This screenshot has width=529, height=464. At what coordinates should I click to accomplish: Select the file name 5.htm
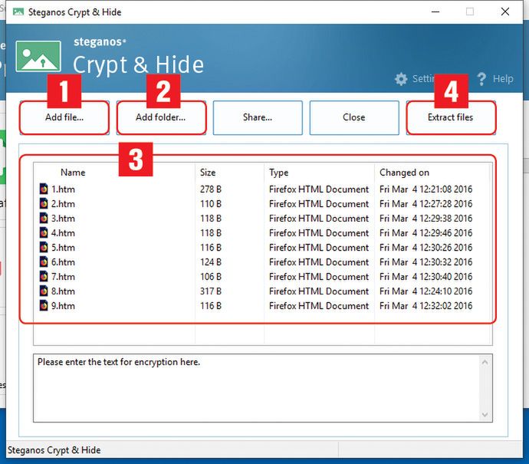click(63, 248)
